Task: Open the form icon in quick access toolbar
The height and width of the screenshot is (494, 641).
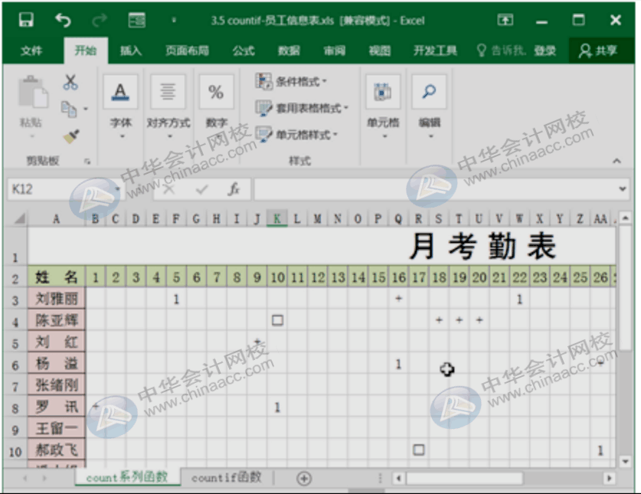Action: click(x=136, y=20)
